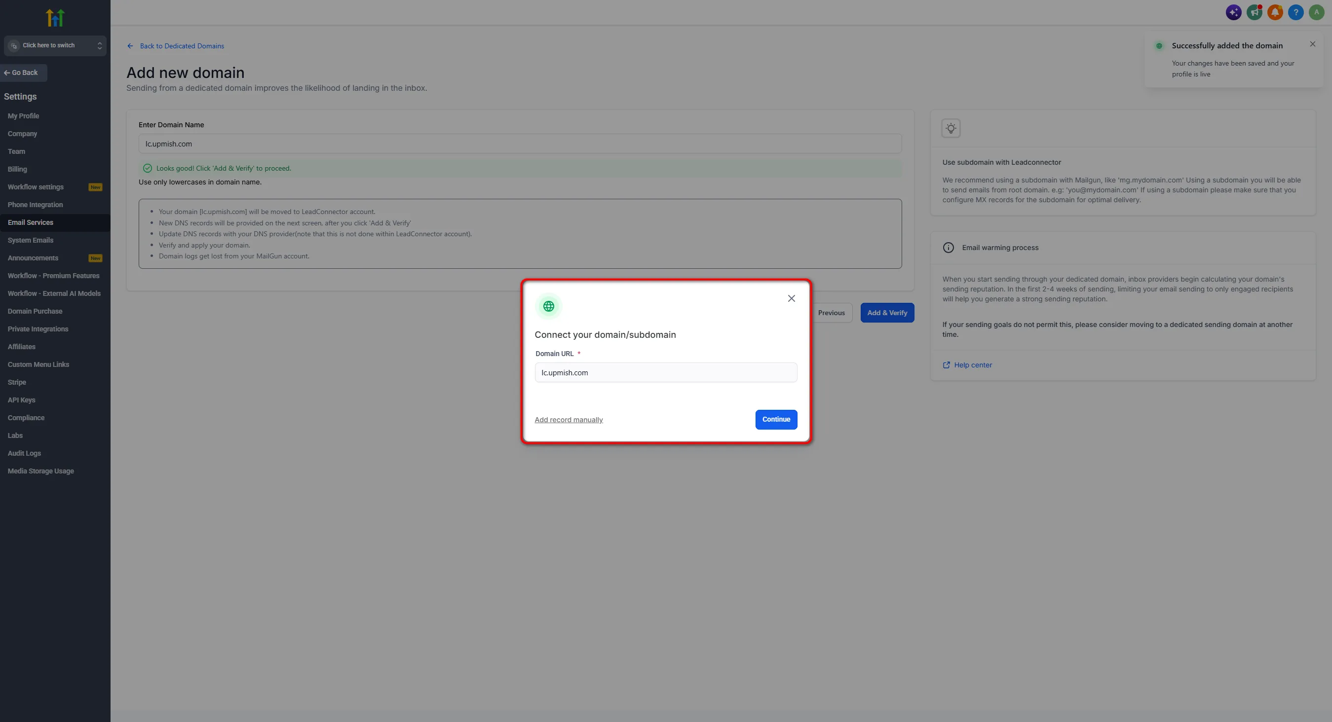Screen dimensions: 1332x722
Task: Dismiss the 'Successfully added the domain' toast
Action: click(1312, 44)
